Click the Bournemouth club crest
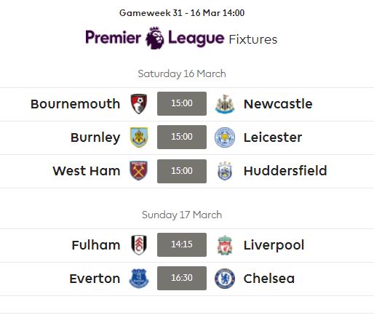 tap(139, 104)
